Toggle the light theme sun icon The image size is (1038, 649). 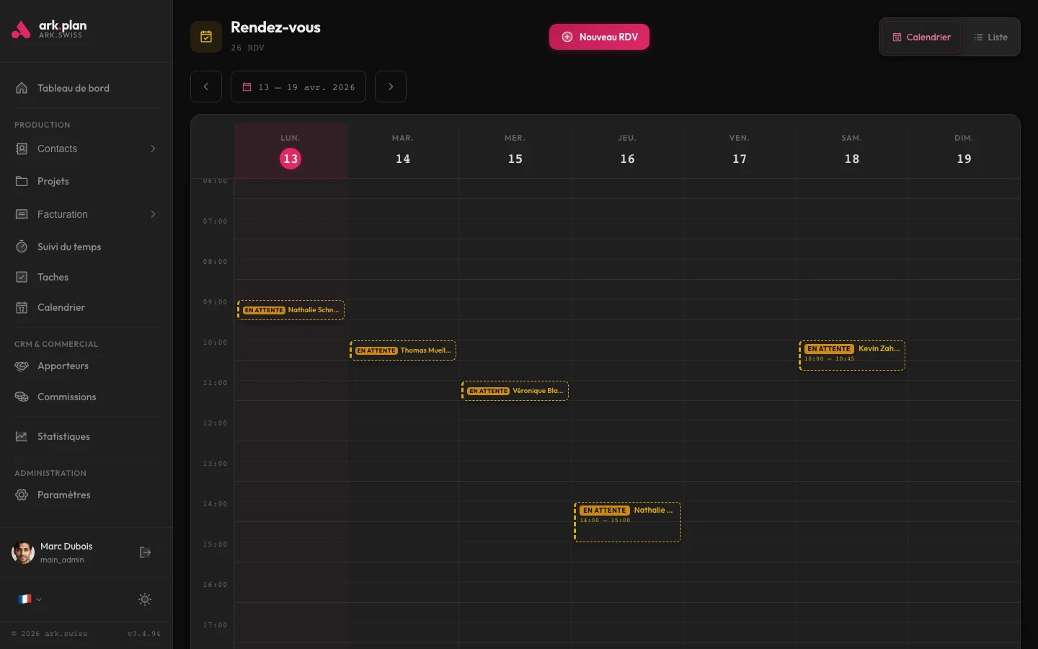[x=145, y=599]
